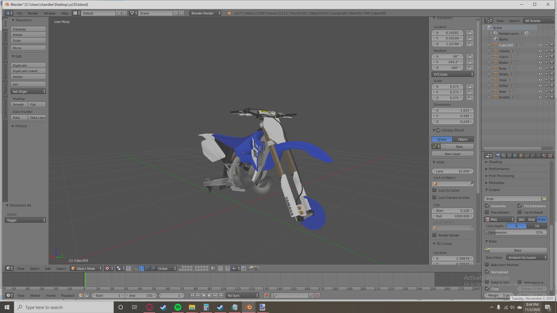This screenshot has height=313, width=557.
Task: Click the Duplicate Linked button
Action: pyautogui.click(x=28, y=71)
